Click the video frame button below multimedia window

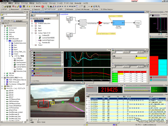coord(31,120)
